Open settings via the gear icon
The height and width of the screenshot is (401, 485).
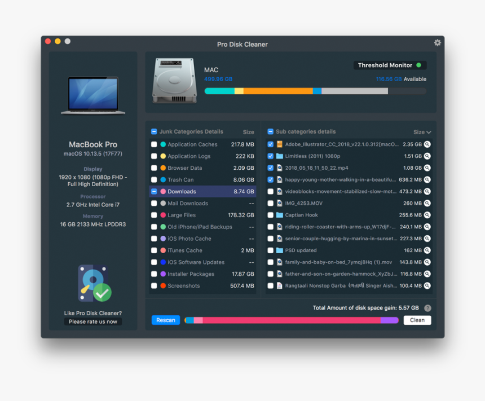tap(437, 43)
